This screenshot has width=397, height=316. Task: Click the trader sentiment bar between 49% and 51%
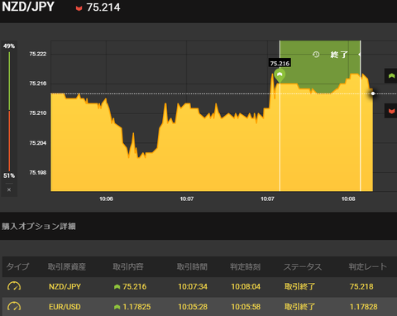(9, 111)
